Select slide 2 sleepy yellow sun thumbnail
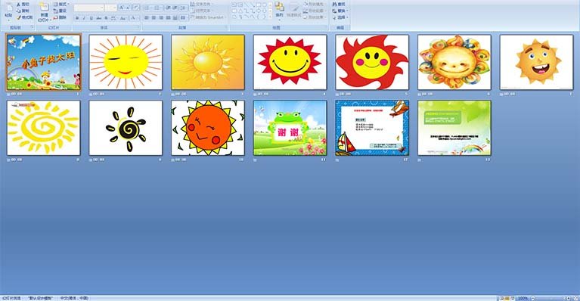The width and height of the screenshot is (580, 301). tap(126, 62)
